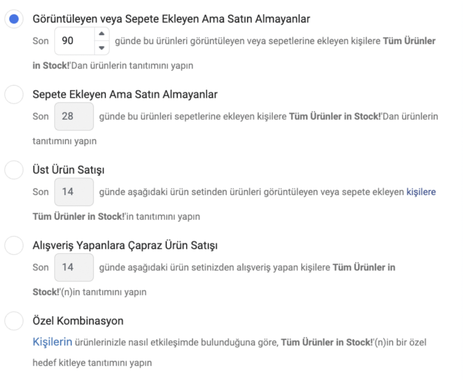Click the days field showing 90
474x380 pixels.
(74, 41)
